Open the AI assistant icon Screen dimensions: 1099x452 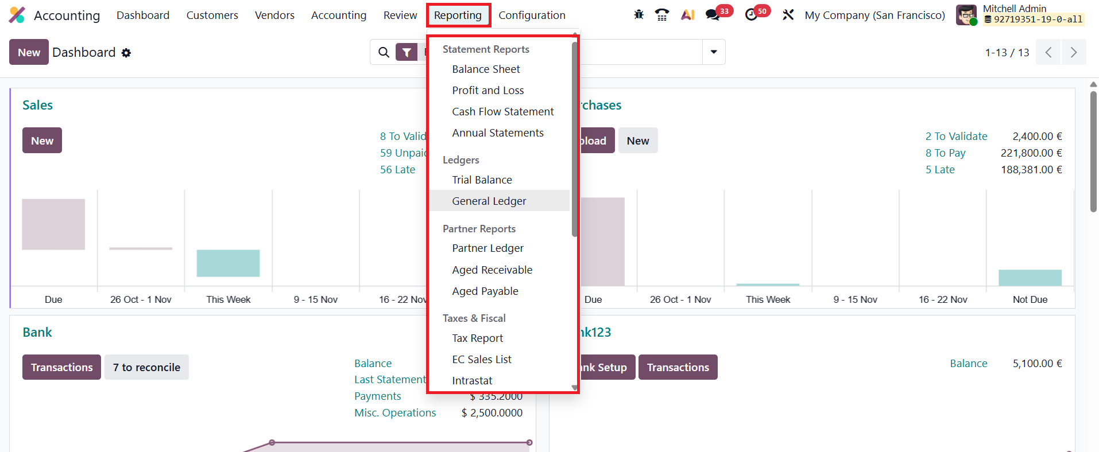[x=687, y=15]
